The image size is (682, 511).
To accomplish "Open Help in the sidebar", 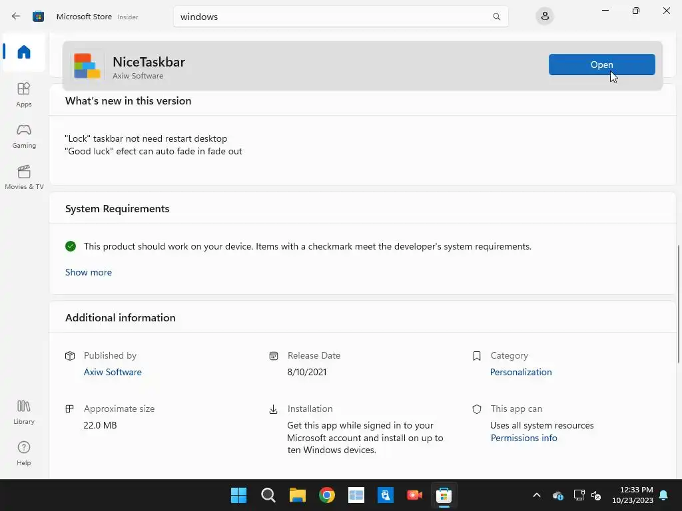I will coord(24,453).
